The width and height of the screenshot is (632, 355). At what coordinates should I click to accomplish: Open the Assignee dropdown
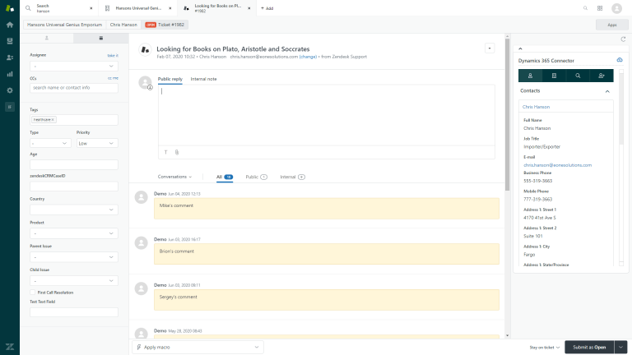pyautogui.click(x=74, y=66)
